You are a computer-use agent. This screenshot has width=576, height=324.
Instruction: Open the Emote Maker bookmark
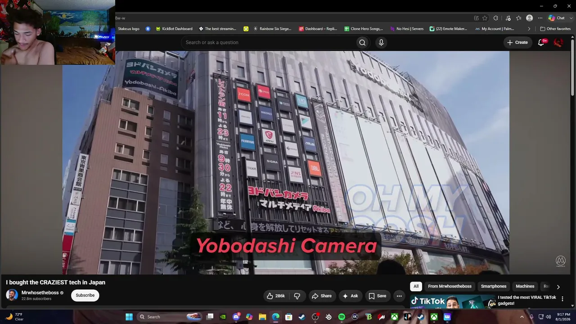coord(449,29)
